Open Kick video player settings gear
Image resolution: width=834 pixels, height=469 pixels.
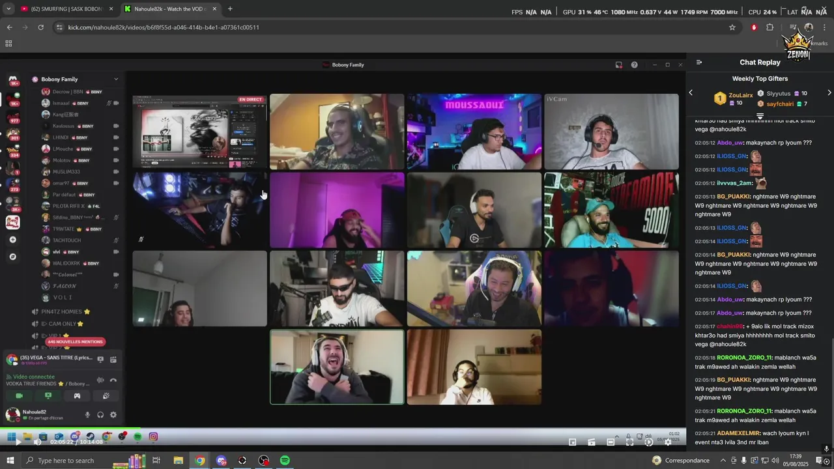[667, 442]
